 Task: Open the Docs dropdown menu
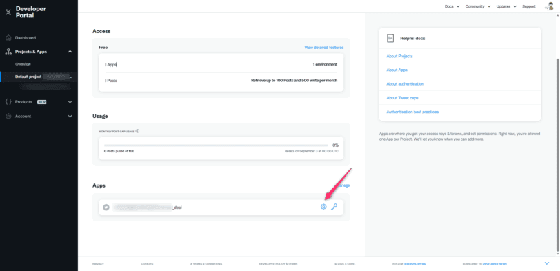452,6
